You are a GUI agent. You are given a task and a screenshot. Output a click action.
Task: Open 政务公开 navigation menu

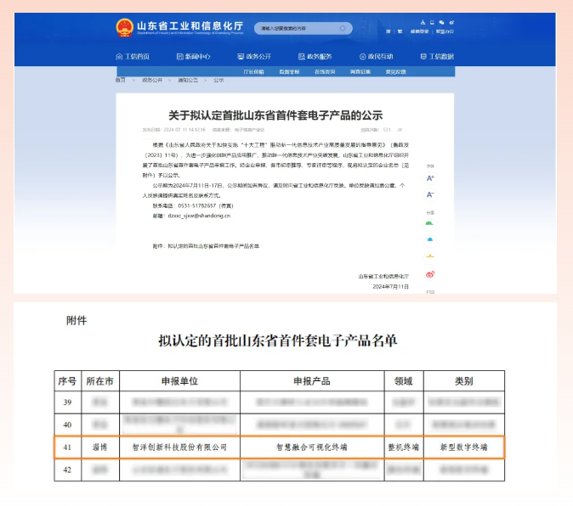(254, 57)
